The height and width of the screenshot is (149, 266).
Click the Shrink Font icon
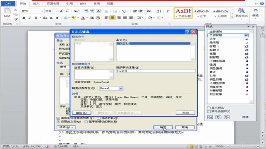pyautogui.click(x=67, y=11)
